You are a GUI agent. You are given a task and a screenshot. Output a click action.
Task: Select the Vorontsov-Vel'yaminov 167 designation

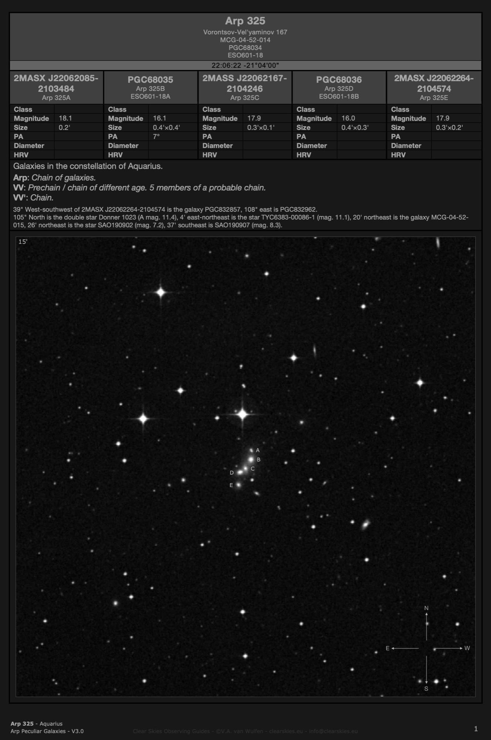(x=245, y=32)
